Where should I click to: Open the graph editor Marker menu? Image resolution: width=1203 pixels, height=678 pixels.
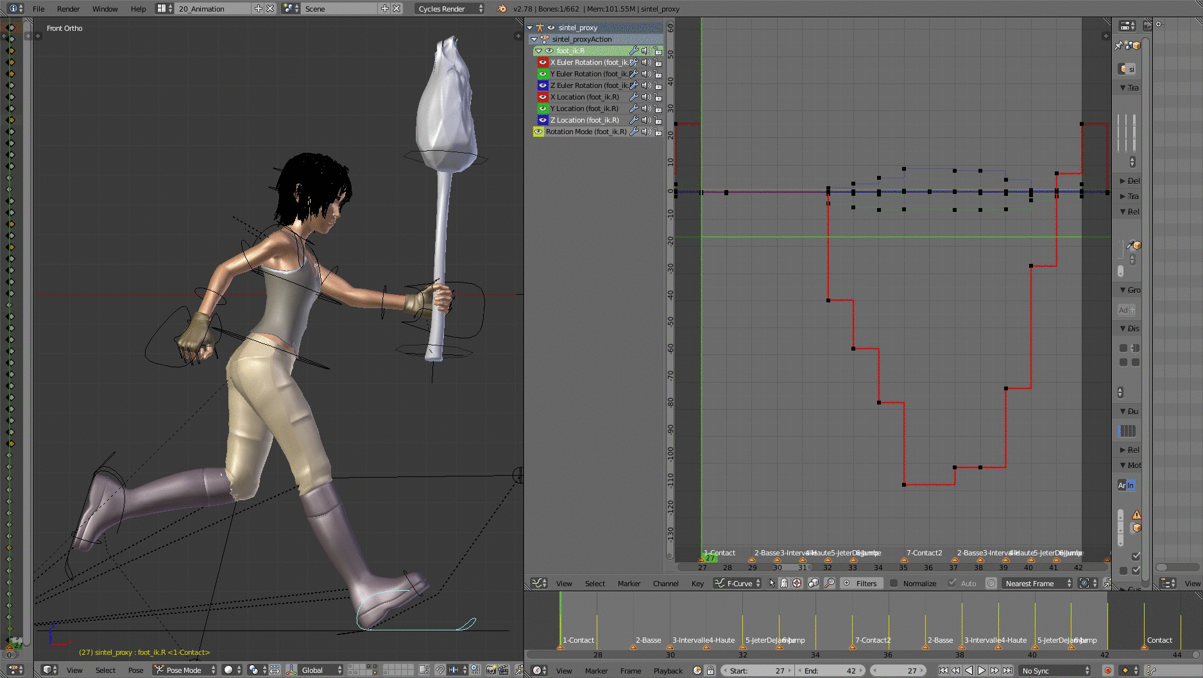click(x=629, y=584)
